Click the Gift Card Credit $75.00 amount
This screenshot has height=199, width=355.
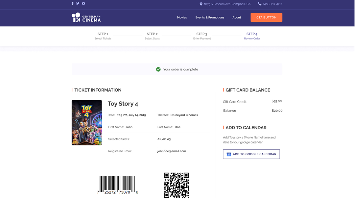click(x=277, y=101)
